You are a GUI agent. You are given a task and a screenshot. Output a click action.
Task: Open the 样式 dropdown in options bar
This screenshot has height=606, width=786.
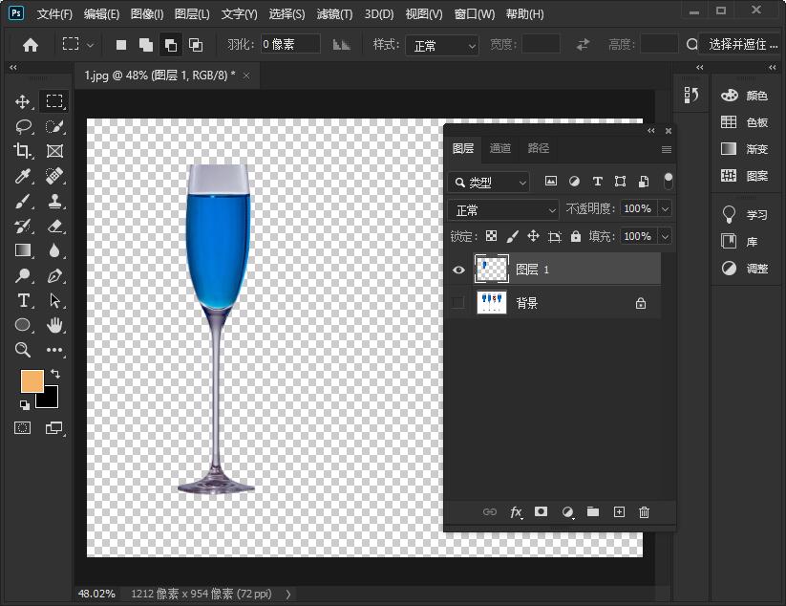[441, 45]
